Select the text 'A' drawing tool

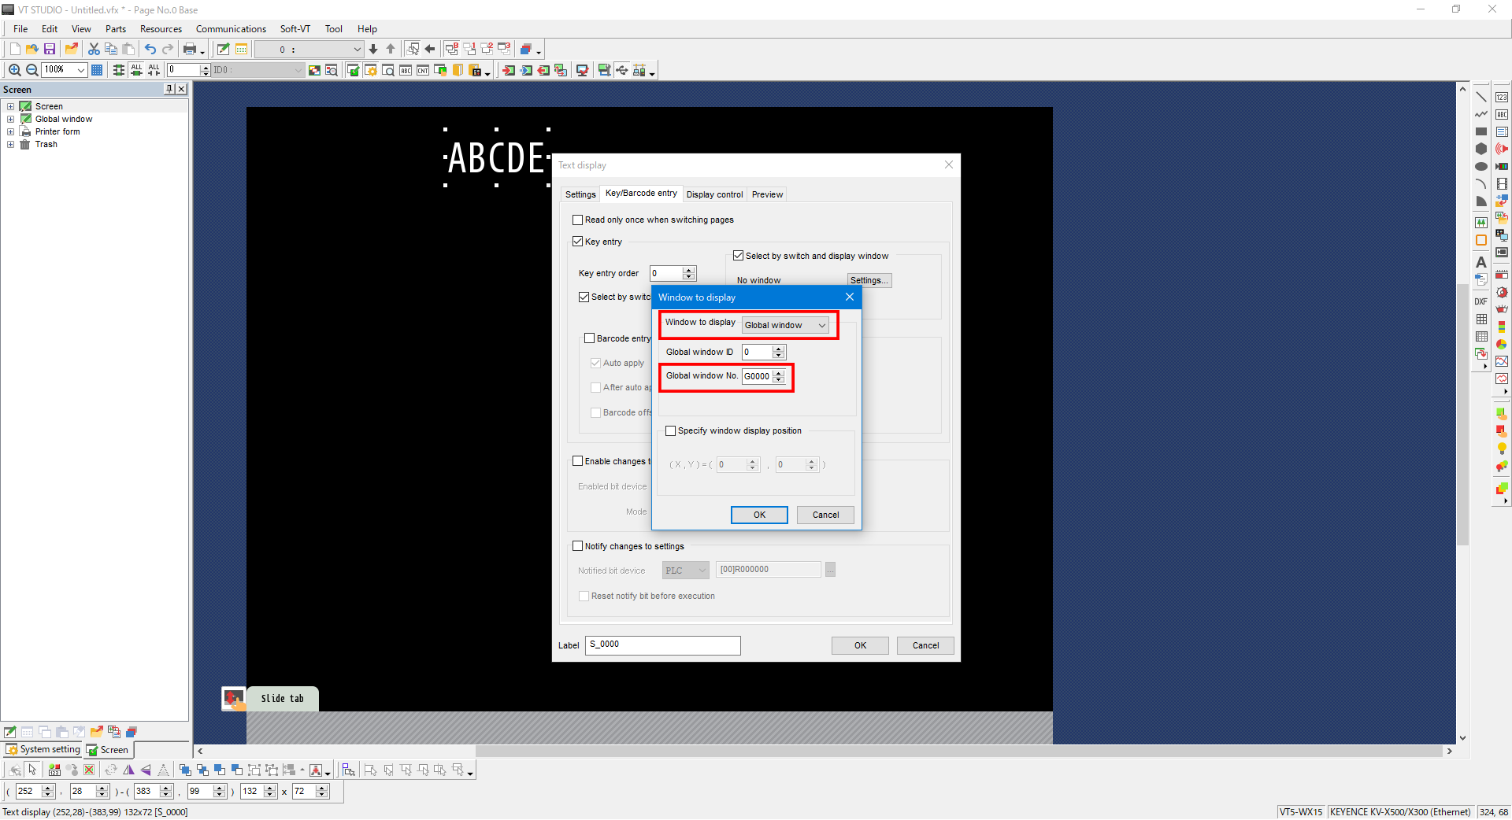click(1480, 262)
